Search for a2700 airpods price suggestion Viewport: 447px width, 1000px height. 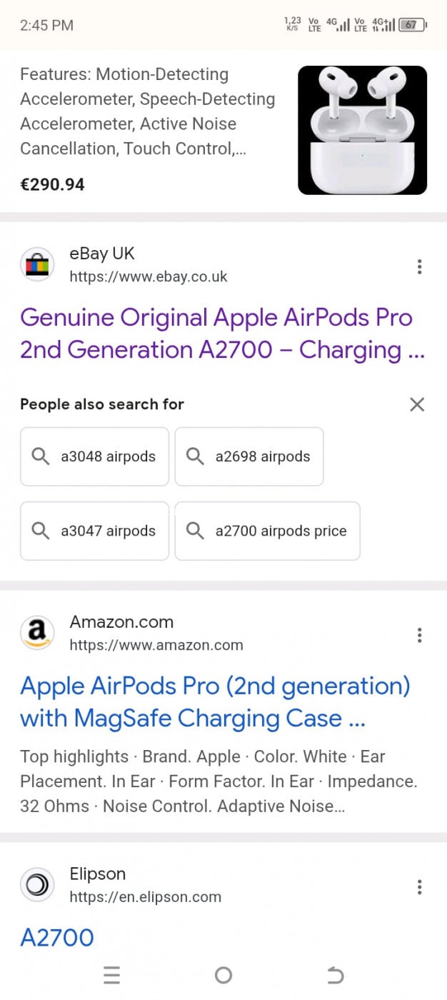click(267, 531)
